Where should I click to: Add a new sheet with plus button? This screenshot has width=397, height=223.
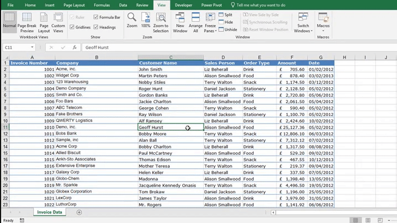[x=79, y=213]
